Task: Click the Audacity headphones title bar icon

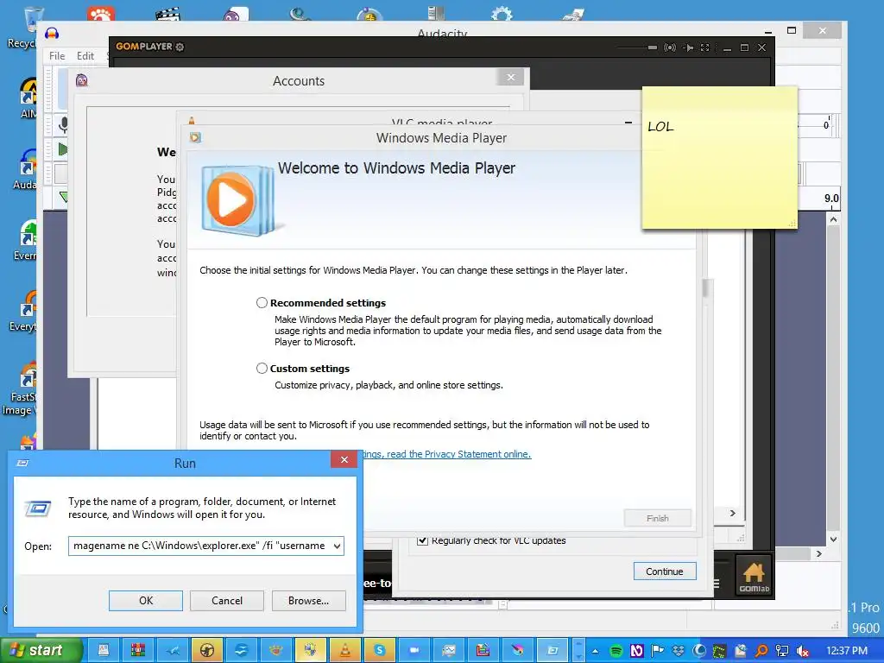Action: [x=52, y=34]
